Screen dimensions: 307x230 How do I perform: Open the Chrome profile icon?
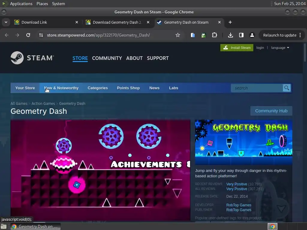point(252,35)
